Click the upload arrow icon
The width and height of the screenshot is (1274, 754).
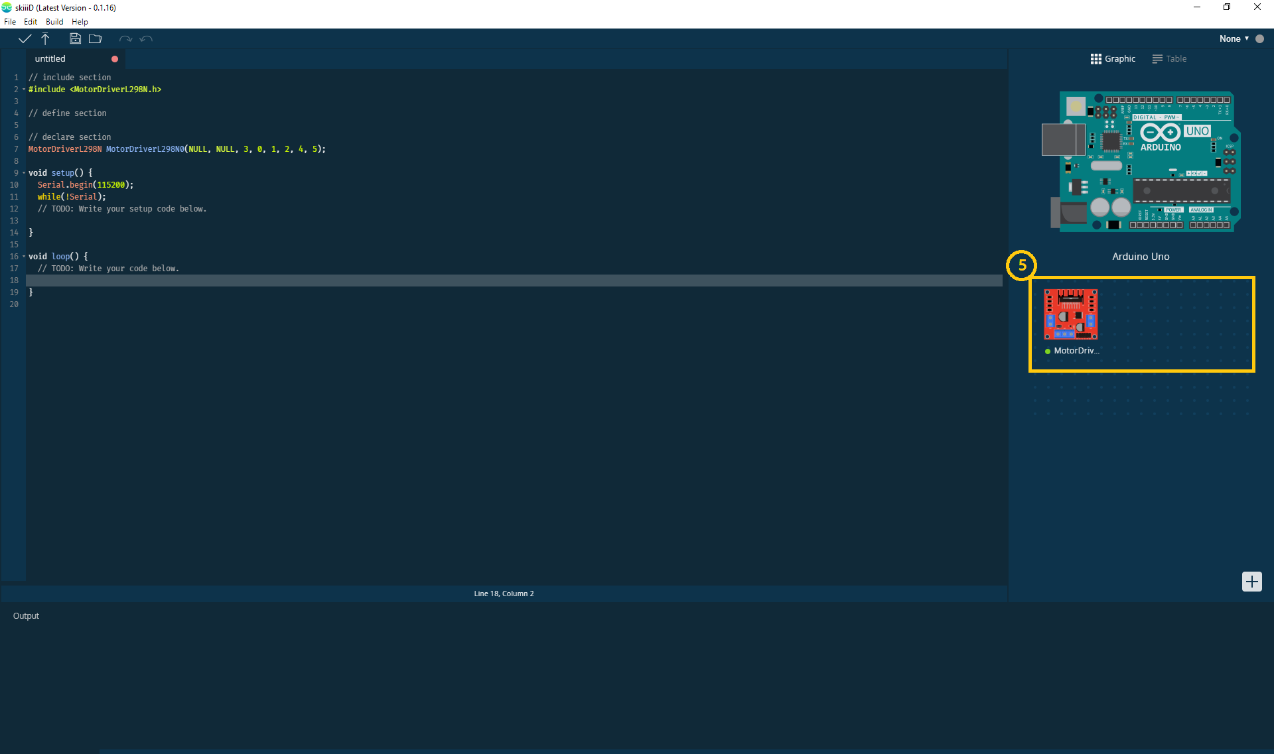46,38
